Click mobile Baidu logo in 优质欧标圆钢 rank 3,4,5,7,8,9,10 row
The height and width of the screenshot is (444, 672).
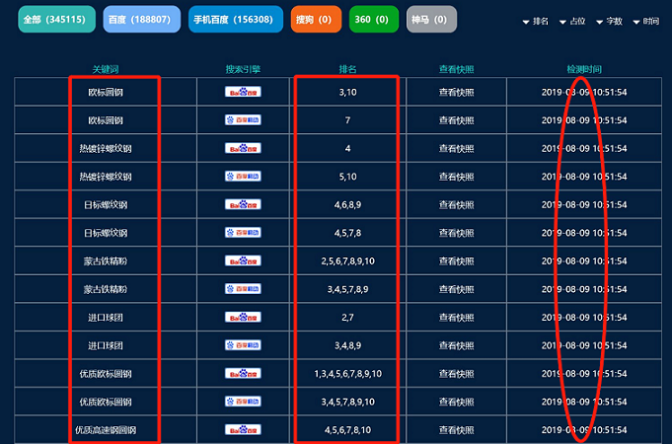tap(243, 402)
